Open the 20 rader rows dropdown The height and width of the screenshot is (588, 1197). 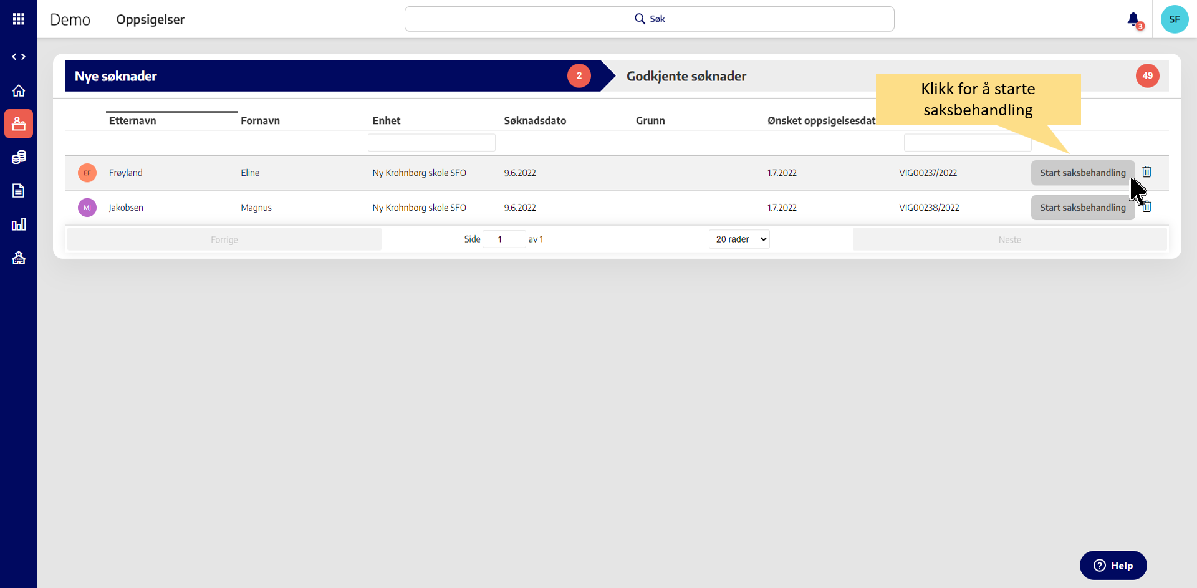click(x=739, y=239)
